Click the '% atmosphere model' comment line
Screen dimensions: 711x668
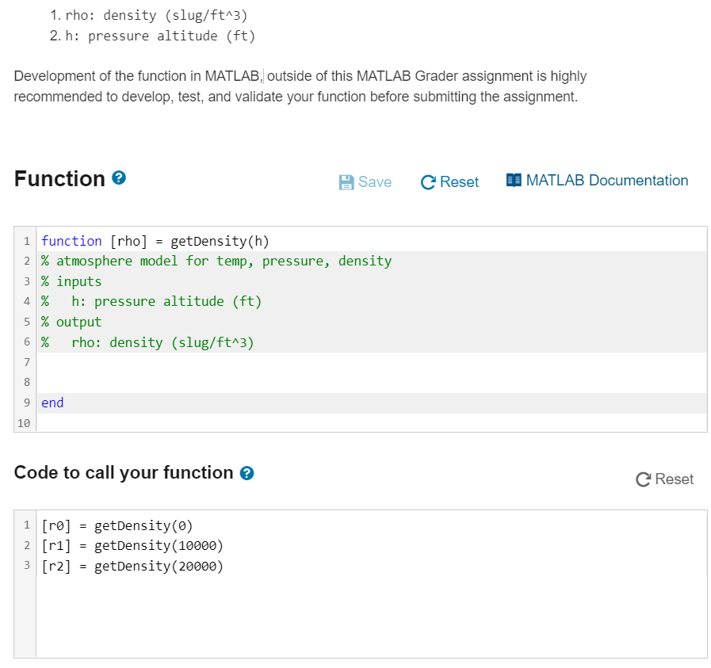pos(216,261)
